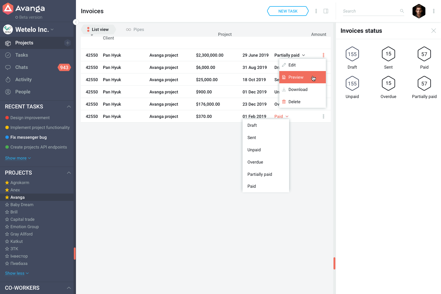
Task: Filter by Draft status hexagon
Action: click(352, 54)
